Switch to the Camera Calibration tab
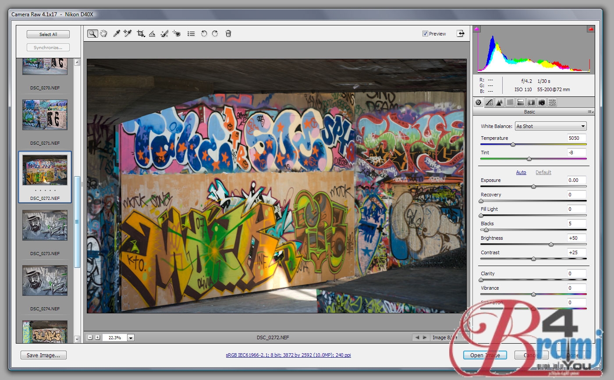 (x=542, y=103)
